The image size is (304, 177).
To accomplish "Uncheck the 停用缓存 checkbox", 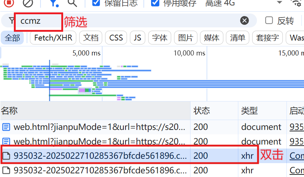I will coord(155,3).
